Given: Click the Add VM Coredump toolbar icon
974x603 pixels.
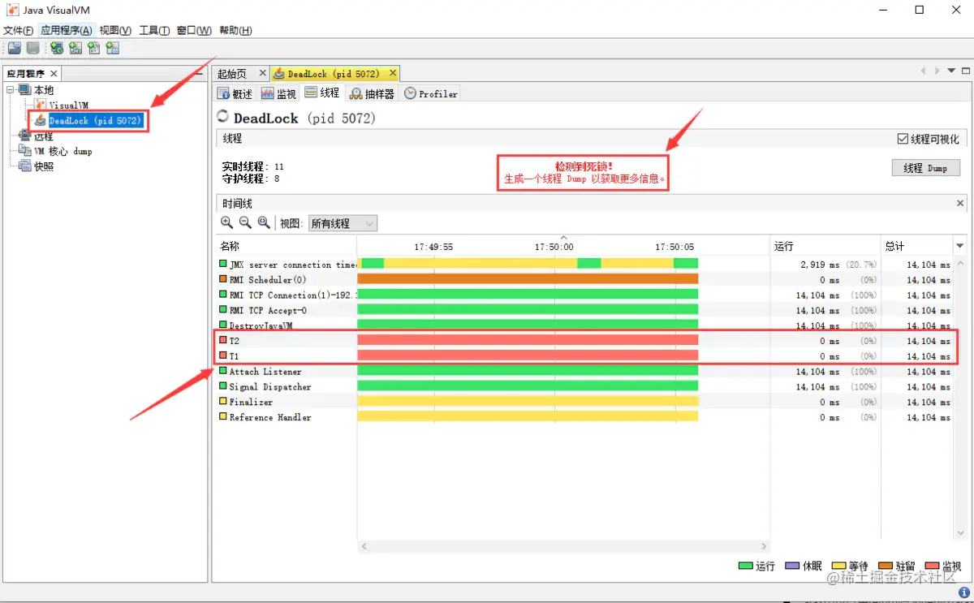Looking at the screenshot, I should [94, 49].
